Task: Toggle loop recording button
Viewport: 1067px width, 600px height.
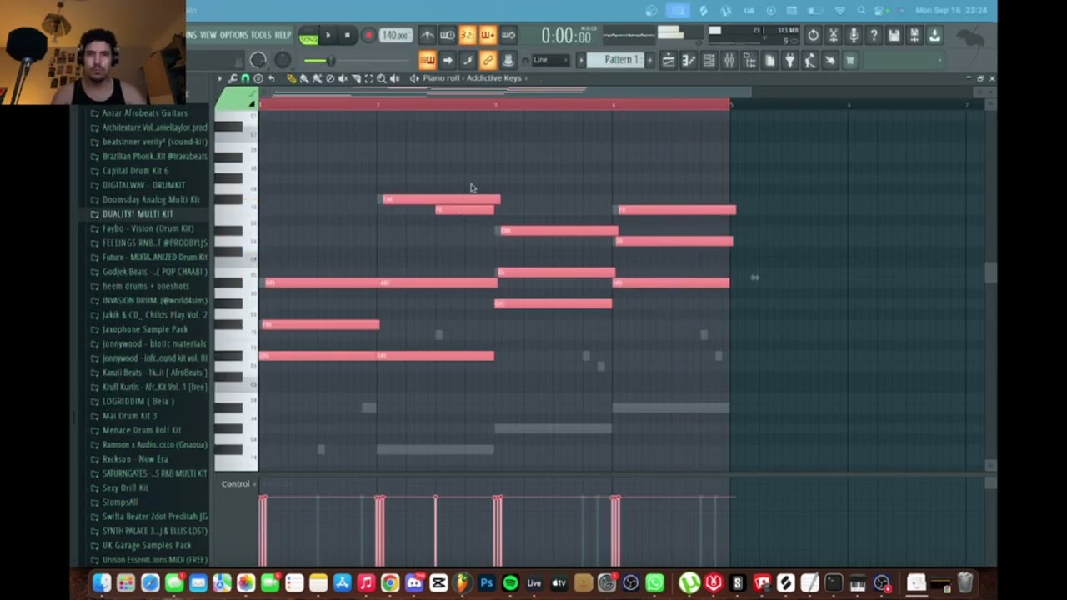Action: tap(508, 35)
